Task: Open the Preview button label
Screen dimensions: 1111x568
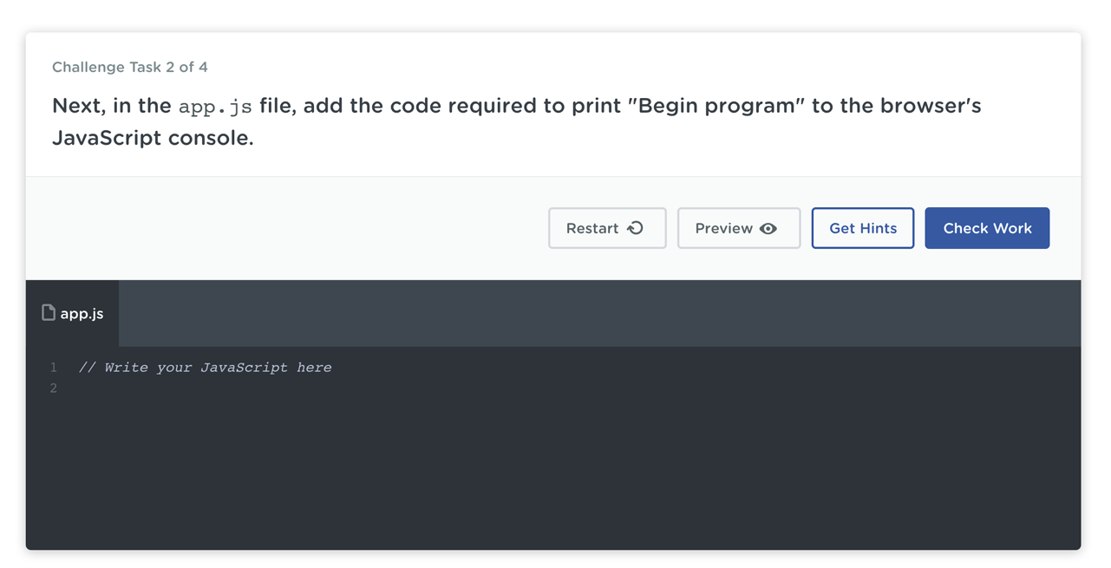Action: click(723, 228)
